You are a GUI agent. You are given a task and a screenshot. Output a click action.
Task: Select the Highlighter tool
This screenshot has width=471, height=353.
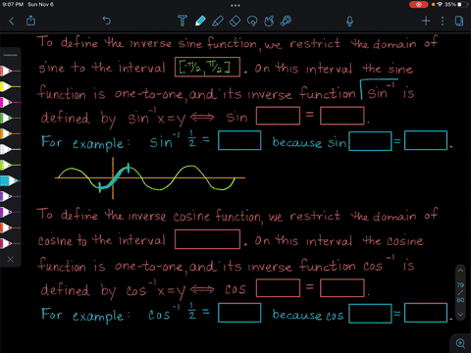(x=218, y=21)
